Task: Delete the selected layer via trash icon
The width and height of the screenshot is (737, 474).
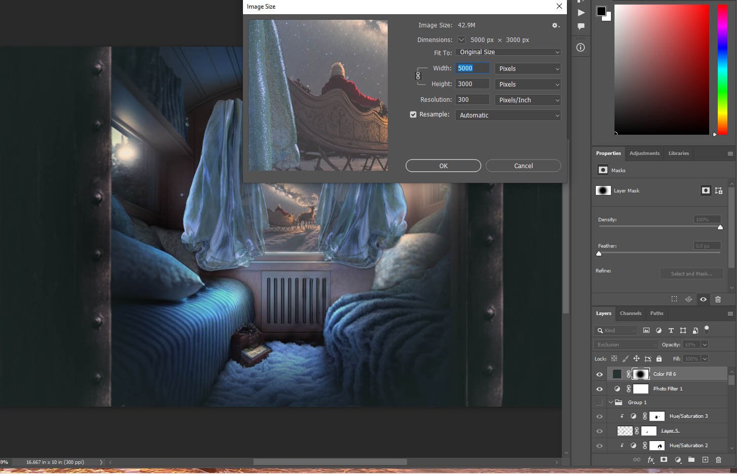Action: [x=718, y=460]
